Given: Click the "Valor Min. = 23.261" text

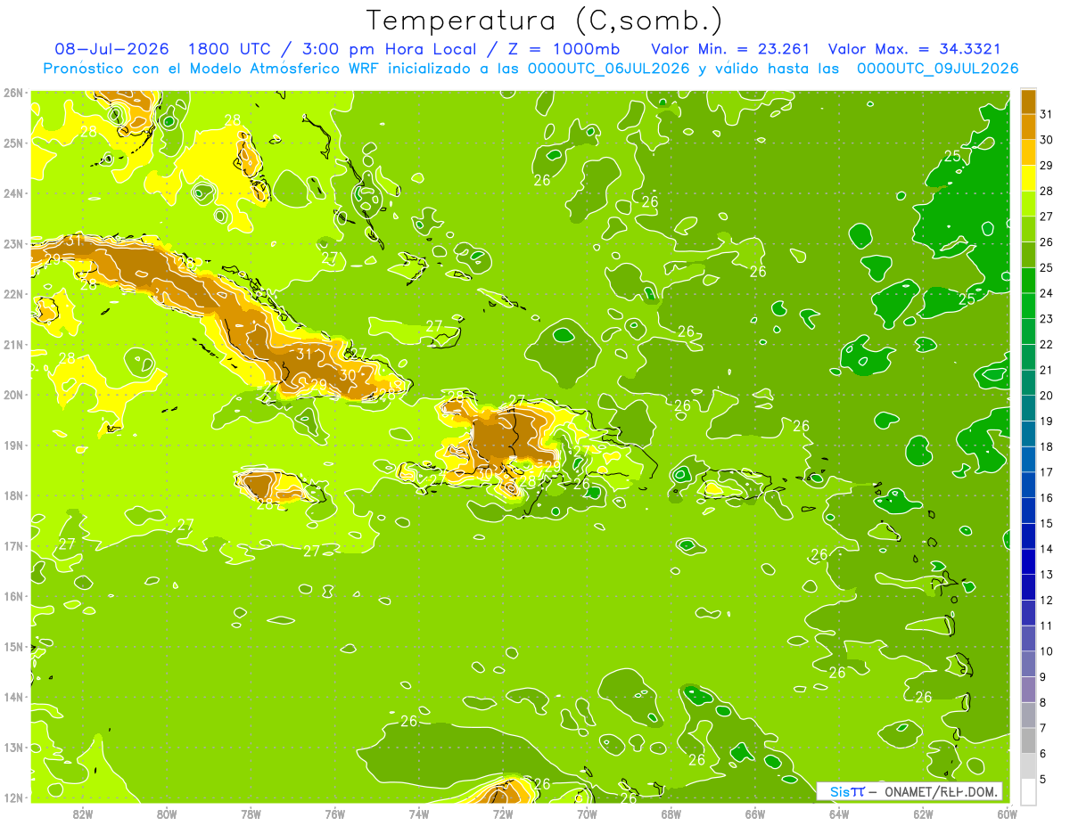Looking at the screenshot, I should 730,48.
